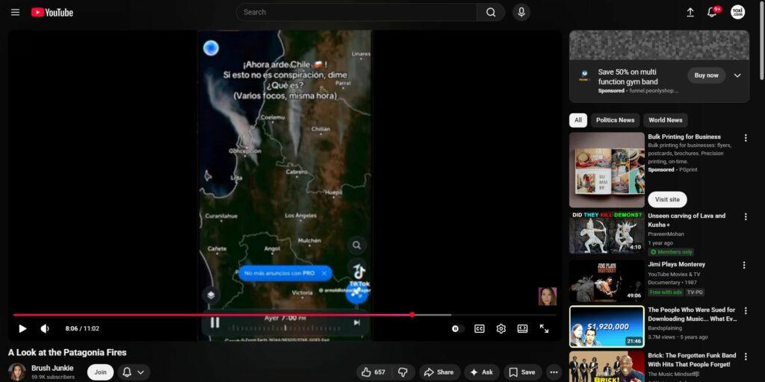This screenshot has height=382, width=765.
Task: Open channel notification preferences dropdown
Action: click(133, 372)
